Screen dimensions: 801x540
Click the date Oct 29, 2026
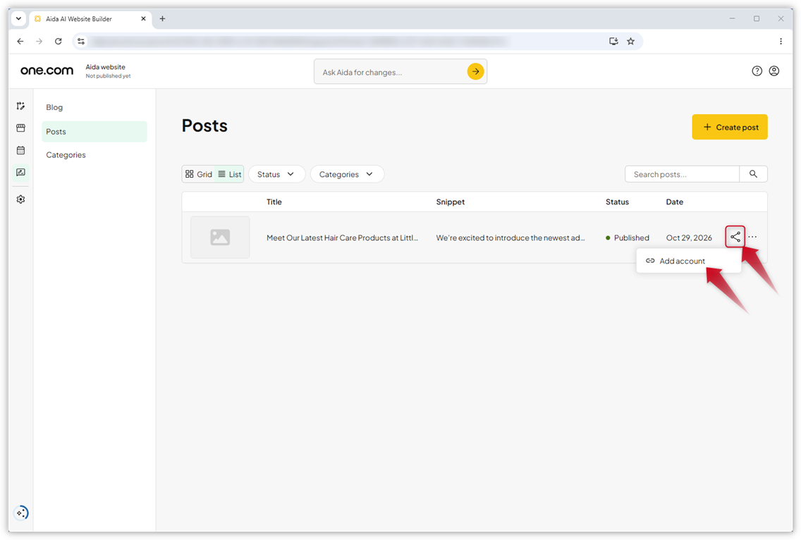689,238
